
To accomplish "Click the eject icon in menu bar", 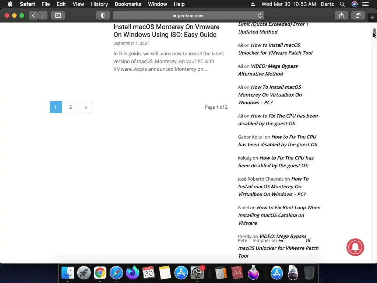I will (x=253, y=4).
